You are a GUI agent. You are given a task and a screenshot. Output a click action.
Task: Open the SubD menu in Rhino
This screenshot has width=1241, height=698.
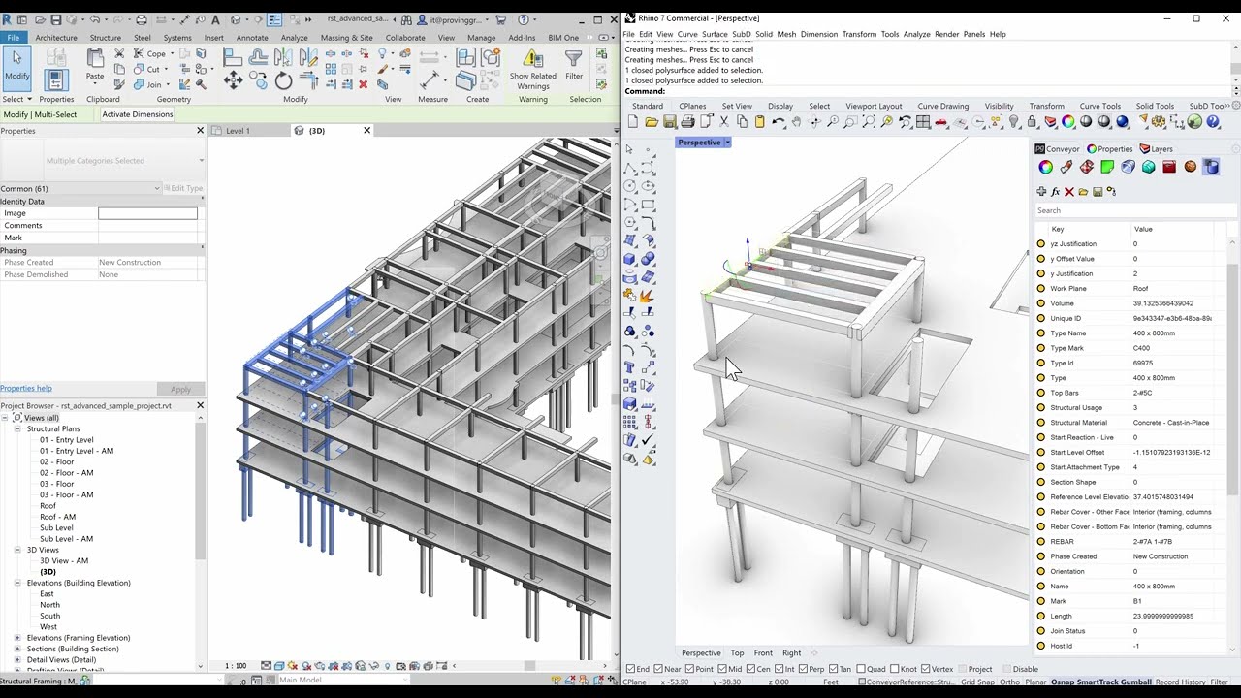pyautogui.click(x=742, y=34)
